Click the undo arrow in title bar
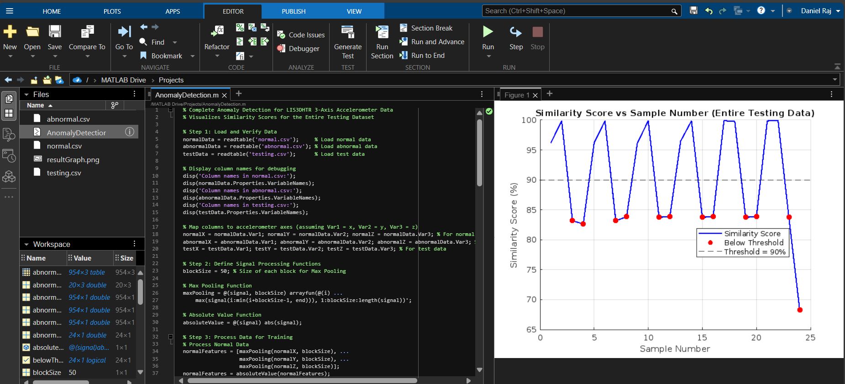The width and height of the screenshot is (845, 384). point(709,11)
